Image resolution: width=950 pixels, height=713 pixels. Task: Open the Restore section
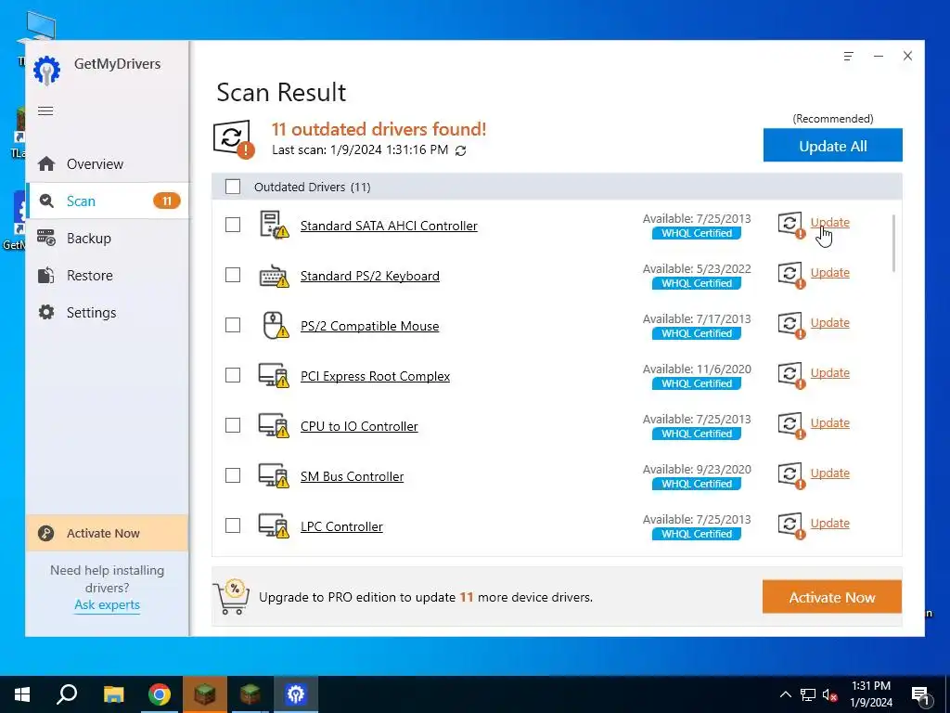tap(108, 275)
